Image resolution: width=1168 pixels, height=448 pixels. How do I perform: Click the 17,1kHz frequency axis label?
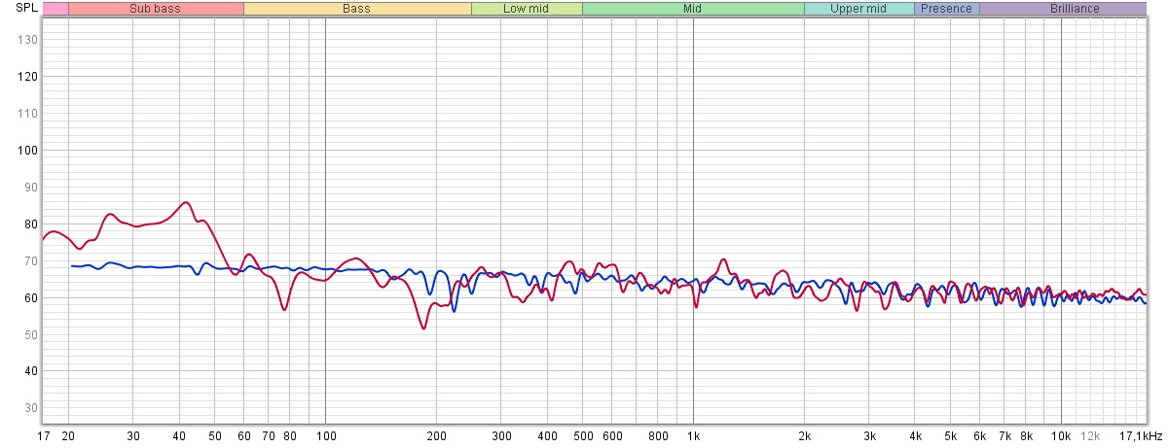pos(1139,435)
